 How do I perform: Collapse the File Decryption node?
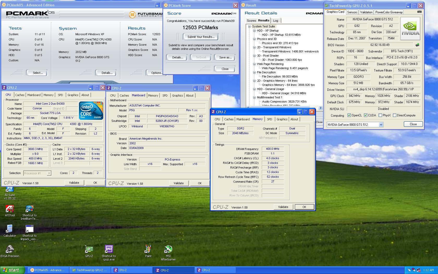[254, 72]
